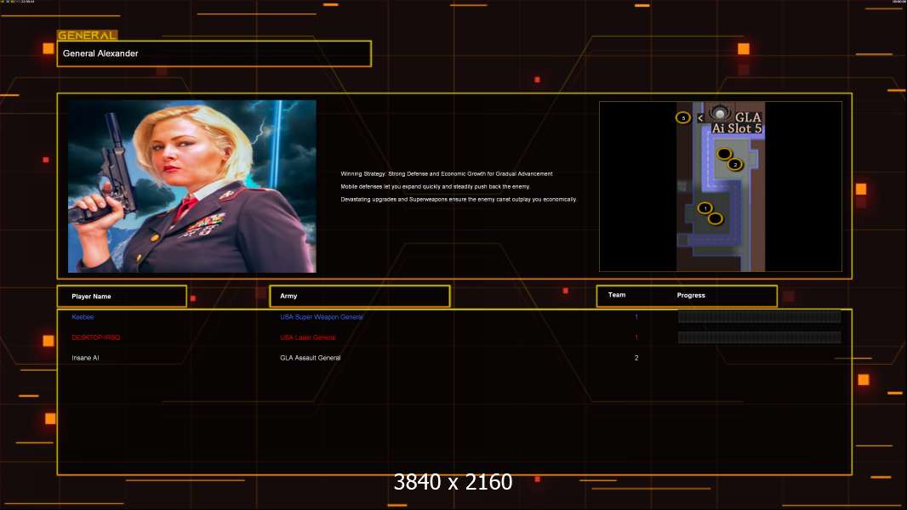Viewport: 907px width, 510px height.
Task: Click "USA Super Weapon General" army entry
Action: (x=322, y=317)
